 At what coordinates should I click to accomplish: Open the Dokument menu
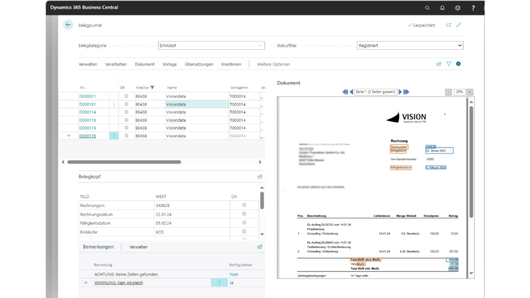144,64
